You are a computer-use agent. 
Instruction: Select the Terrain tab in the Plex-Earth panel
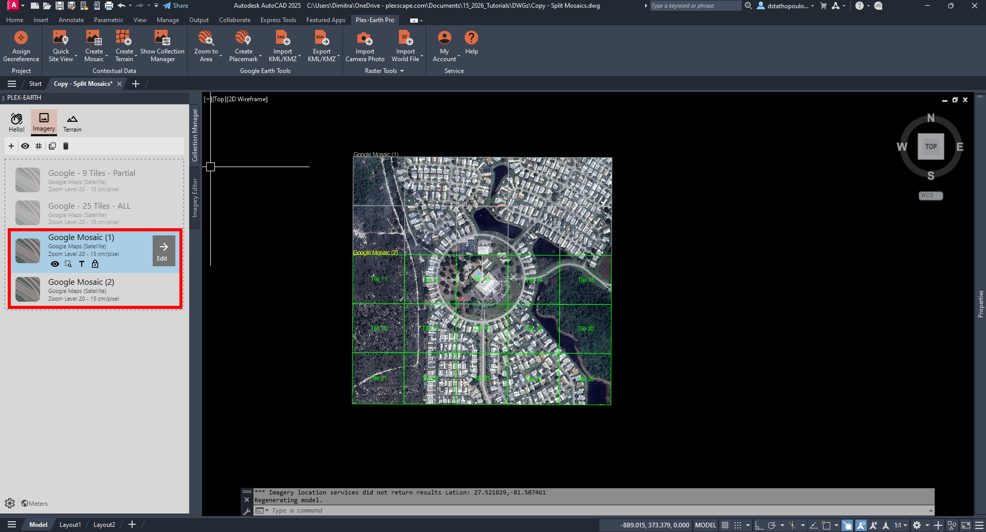pos(72,123)
